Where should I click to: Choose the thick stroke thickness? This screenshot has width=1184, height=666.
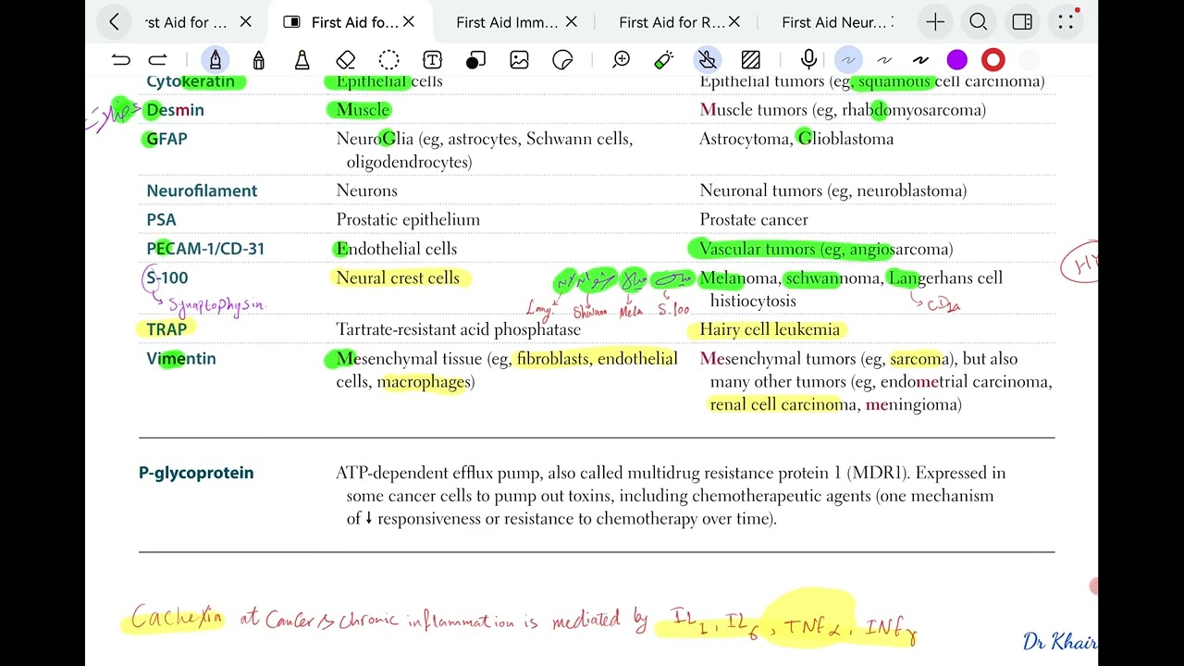920,60
